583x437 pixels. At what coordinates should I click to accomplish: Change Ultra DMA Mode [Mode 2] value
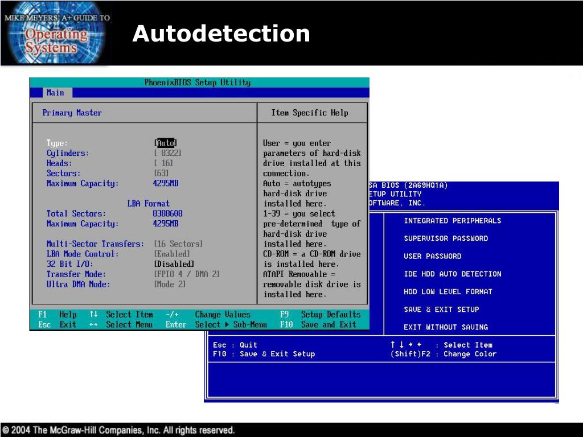pos(170,284)
